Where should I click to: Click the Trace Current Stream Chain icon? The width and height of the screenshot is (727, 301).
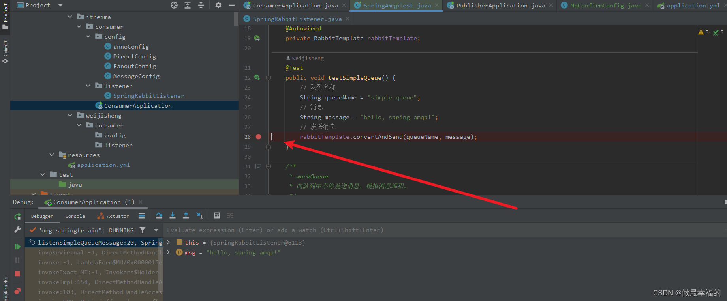pos(230,215)
